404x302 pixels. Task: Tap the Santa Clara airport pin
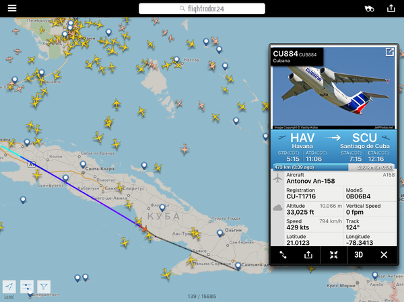(x=83, y=165)
